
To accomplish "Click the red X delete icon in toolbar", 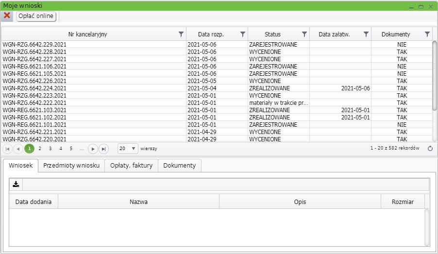I will pyautogui.click(x=7, y=16).
